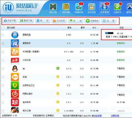Check the 起点读书 row checkbox
Screen dimensions: 132x118
point(3,103)
